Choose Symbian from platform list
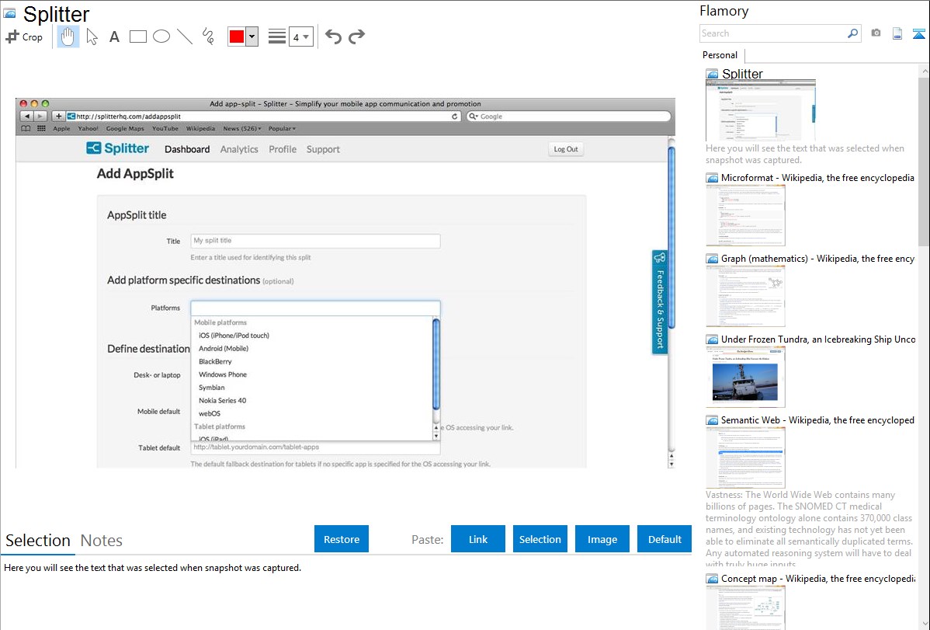Viewport: 930px width, 630px height. [212, 388]
